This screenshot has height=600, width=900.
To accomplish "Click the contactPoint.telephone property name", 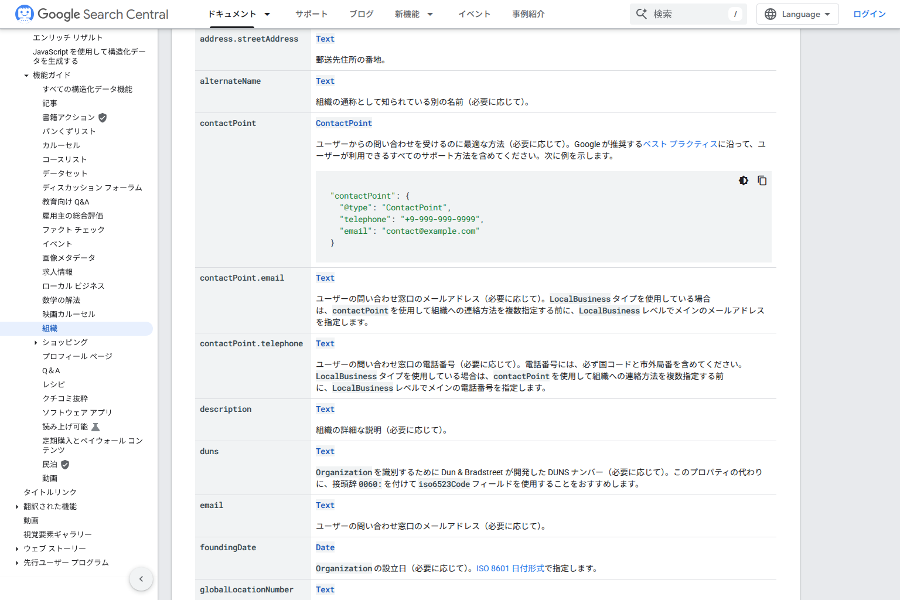I will pyautogui.click(x=251, y=343).
